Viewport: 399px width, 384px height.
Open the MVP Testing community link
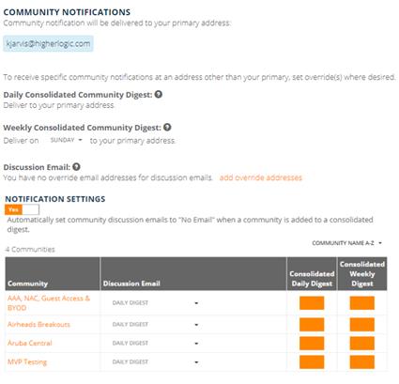point(27,362)
